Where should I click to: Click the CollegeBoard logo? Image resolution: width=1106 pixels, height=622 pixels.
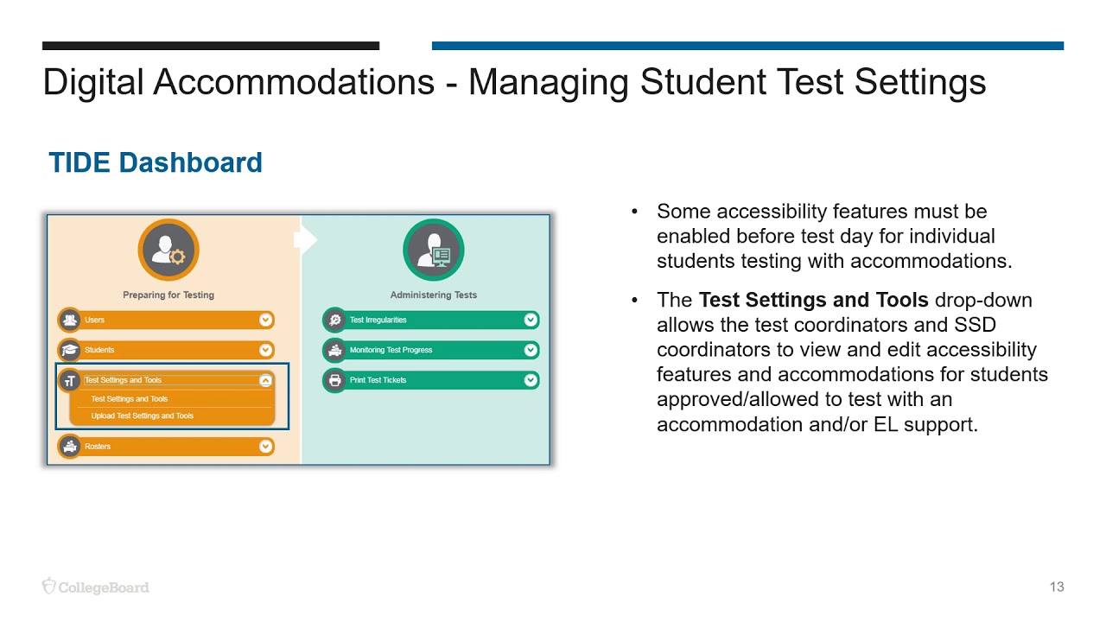(x=96, y=587)
